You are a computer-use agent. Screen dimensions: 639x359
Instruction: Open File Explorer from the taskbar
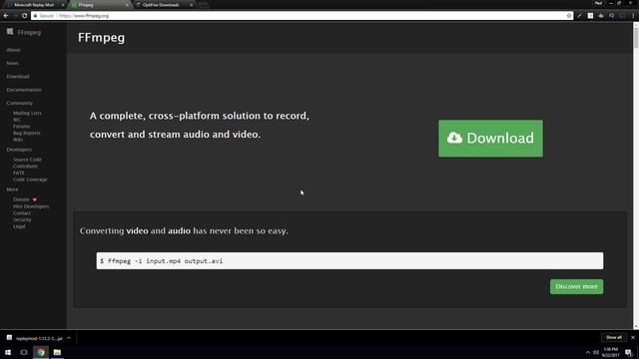coord(57,352)
